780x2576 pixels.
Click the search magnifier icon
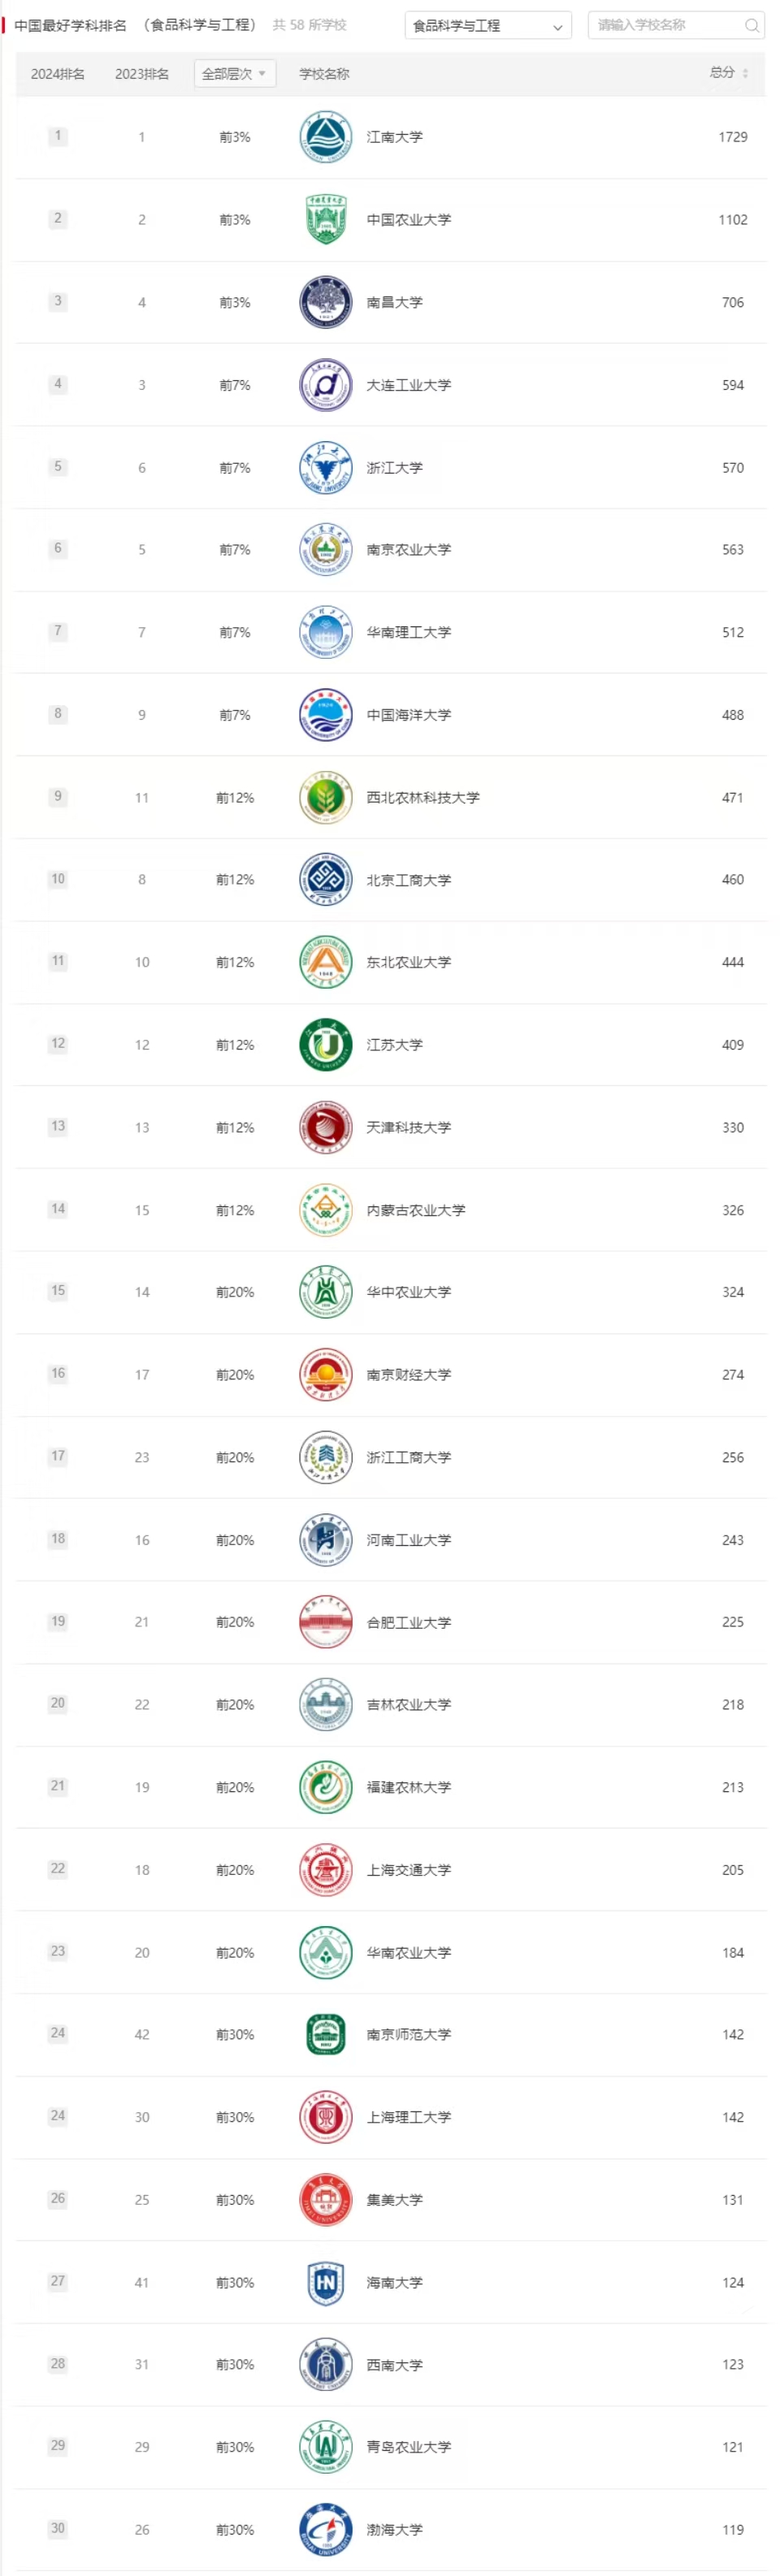(751, 25)
